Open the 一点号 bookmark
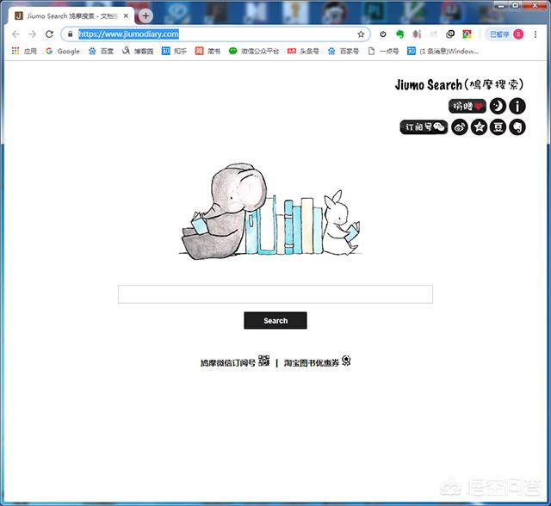Screen dimensions: 551x506 pos(383,52)
